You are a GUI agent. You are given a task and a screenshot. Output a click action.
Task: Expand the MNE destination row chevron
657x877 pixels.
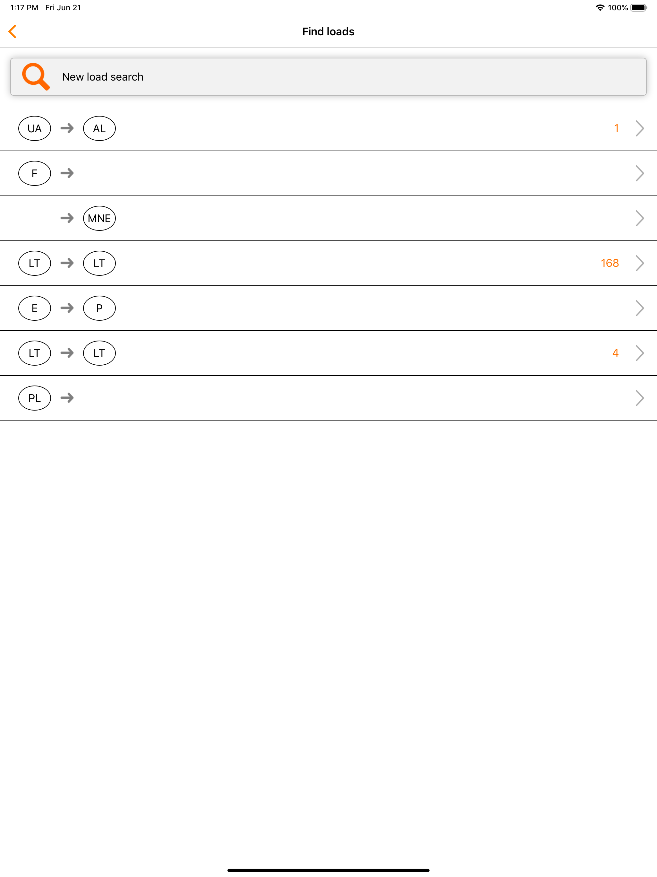(639, 218)
